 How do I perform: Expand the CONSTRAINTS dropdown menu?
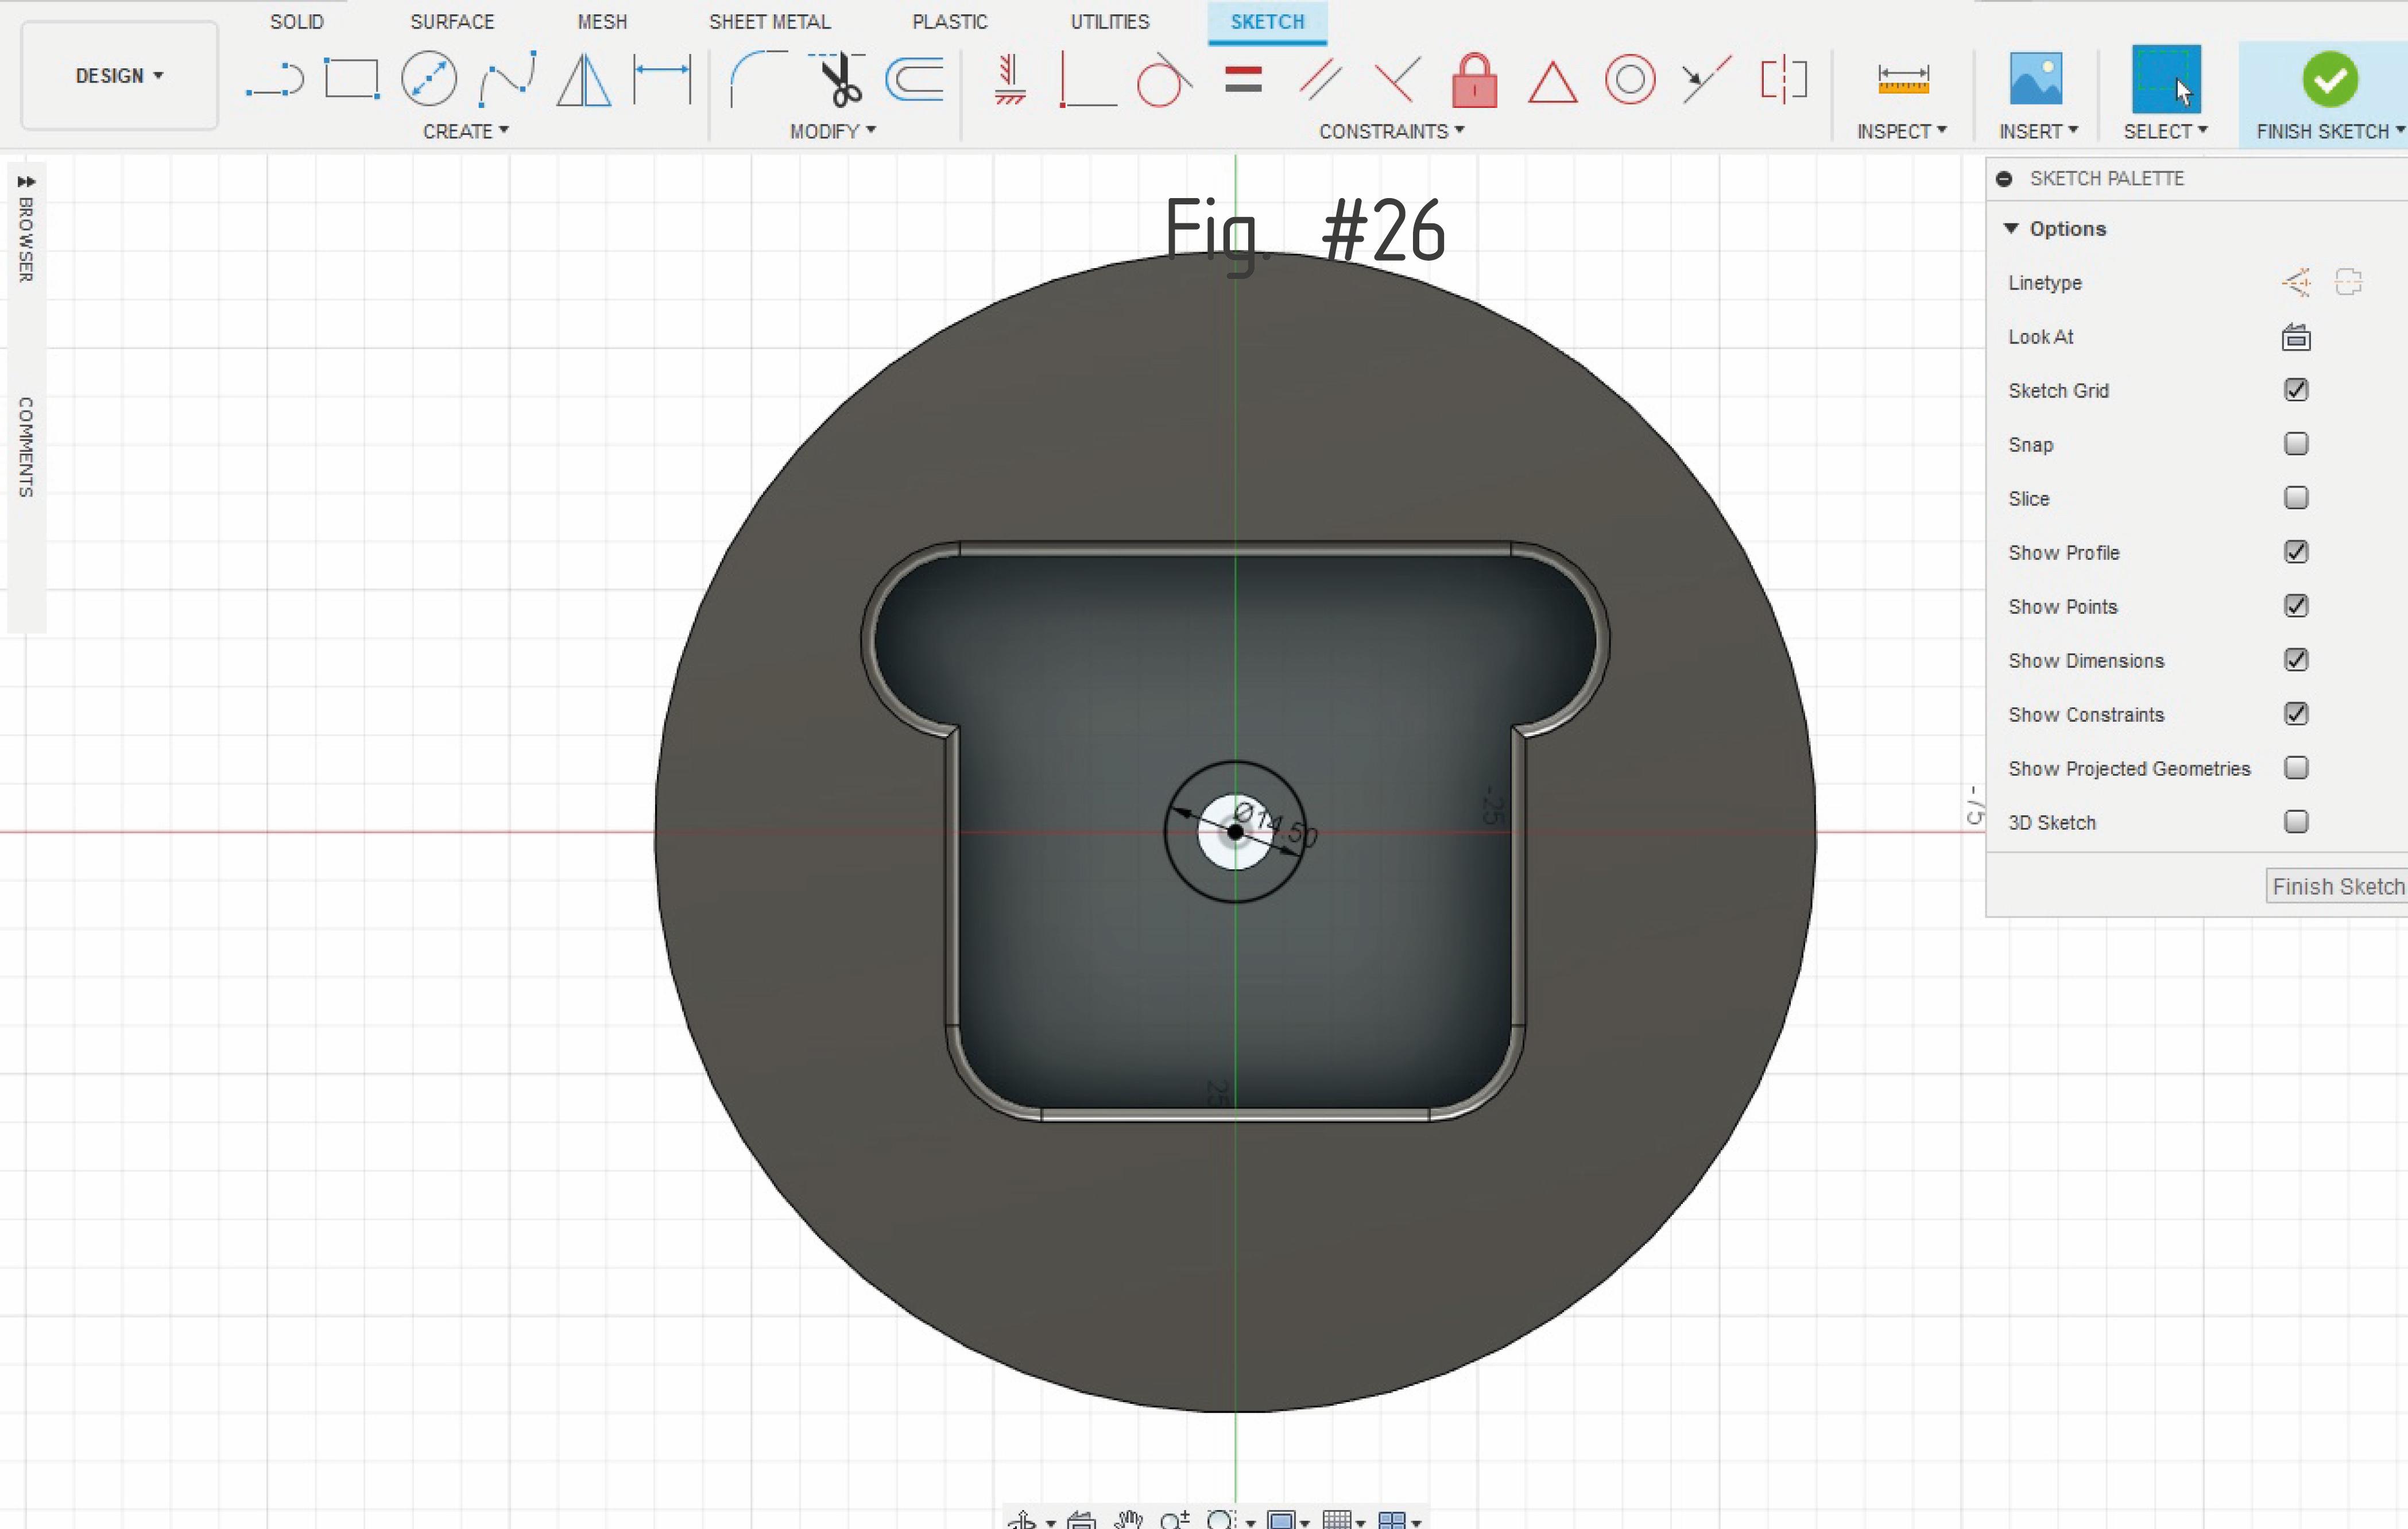coord(1391,131)
